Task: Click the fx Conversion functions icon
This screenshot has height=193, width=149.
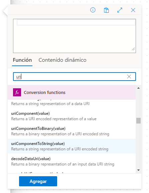Action: [17, 92]
